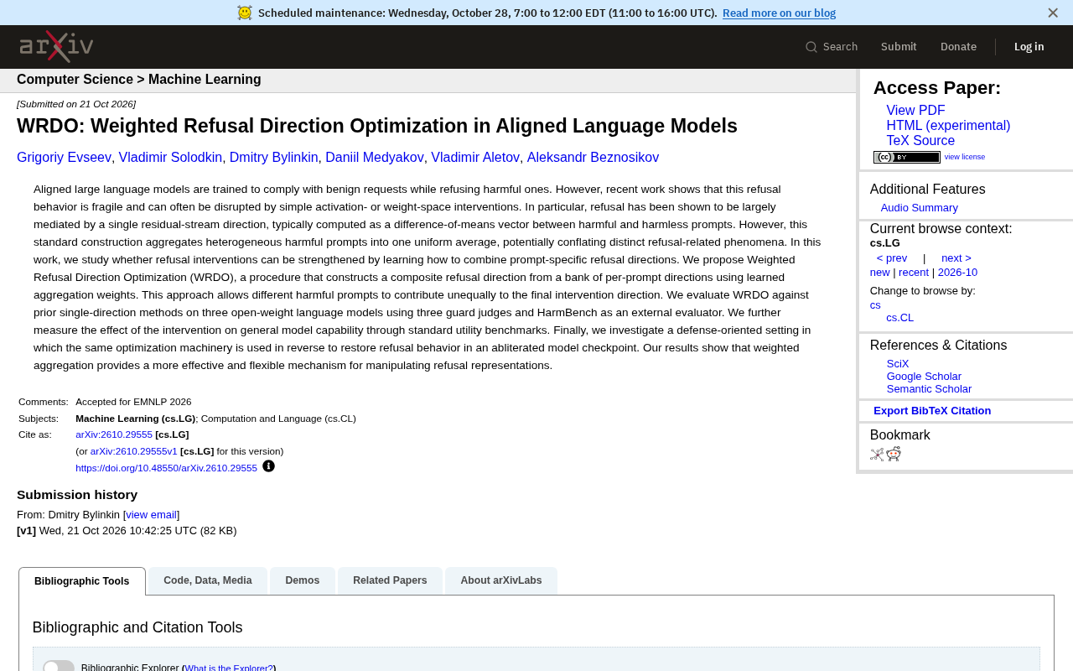The image size is (1073, 671).
Task: Click the arXiv logo
Action: click(x=56, y=47)
